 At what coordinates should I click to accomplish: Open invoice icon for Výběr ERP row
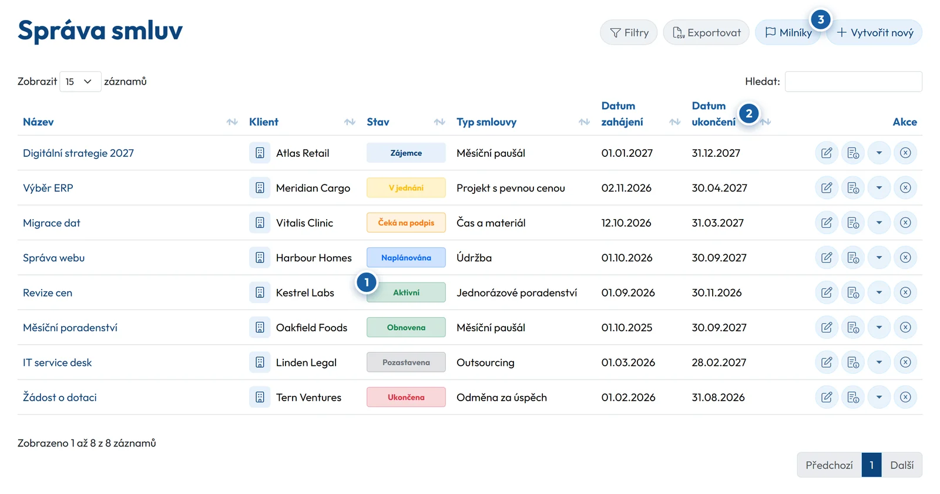click(853, 188)
